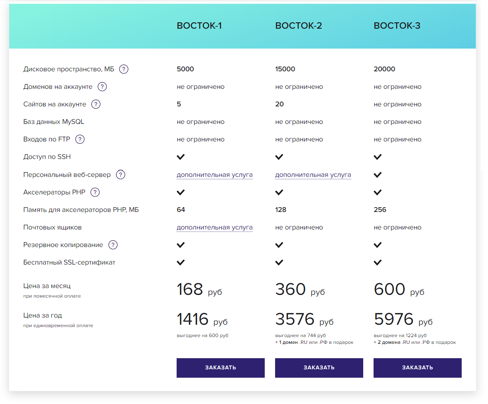Click backup checkmark under ВОСТОК-2
This screenshot has height=404, width=488.
click(x=279, y=245)
